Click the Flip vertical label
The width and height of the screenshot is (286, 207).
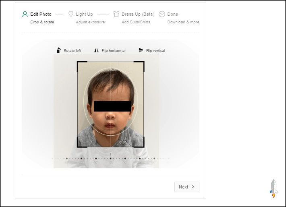click(155, 50)
